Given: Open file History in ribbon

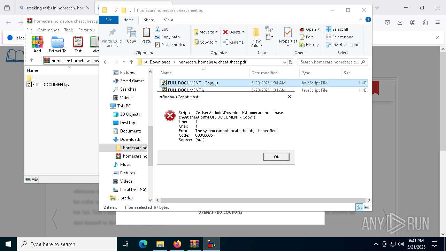Looking at the screenshot, I should [309, 45].
